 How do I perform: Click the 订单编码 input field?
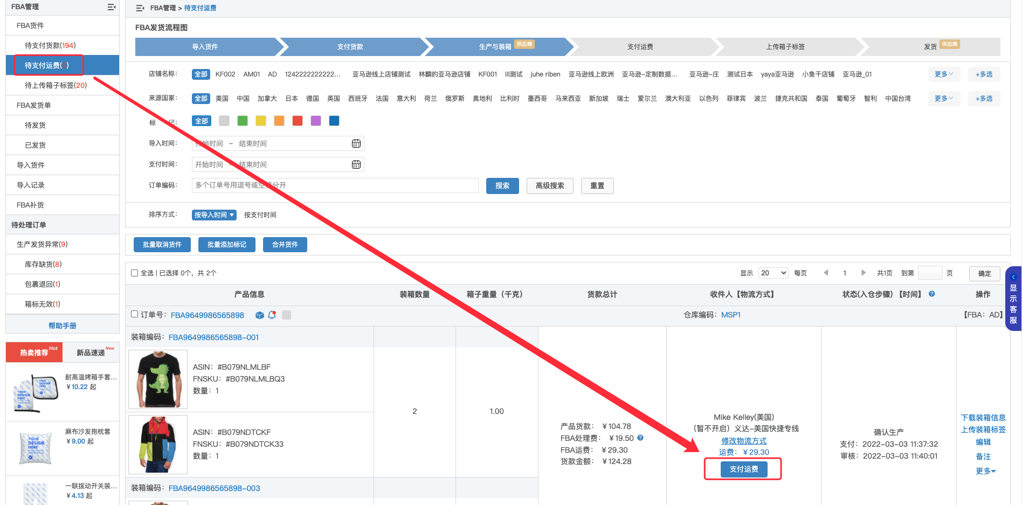[334, 185]
